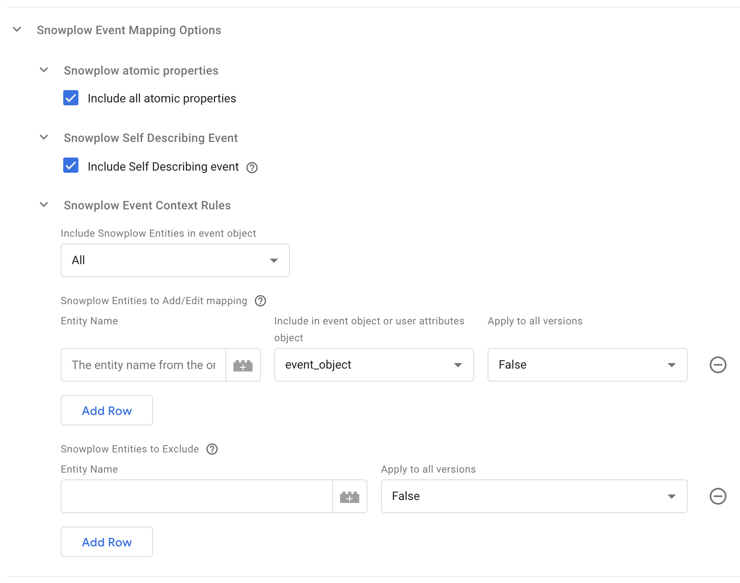Add a row to Snowplow Entities to Exclude
Screen dimensions: 740x583
click(106, 542)
